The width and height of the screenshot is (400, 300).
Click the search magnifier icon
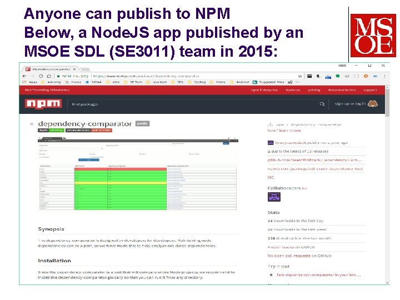coord(322,104)
